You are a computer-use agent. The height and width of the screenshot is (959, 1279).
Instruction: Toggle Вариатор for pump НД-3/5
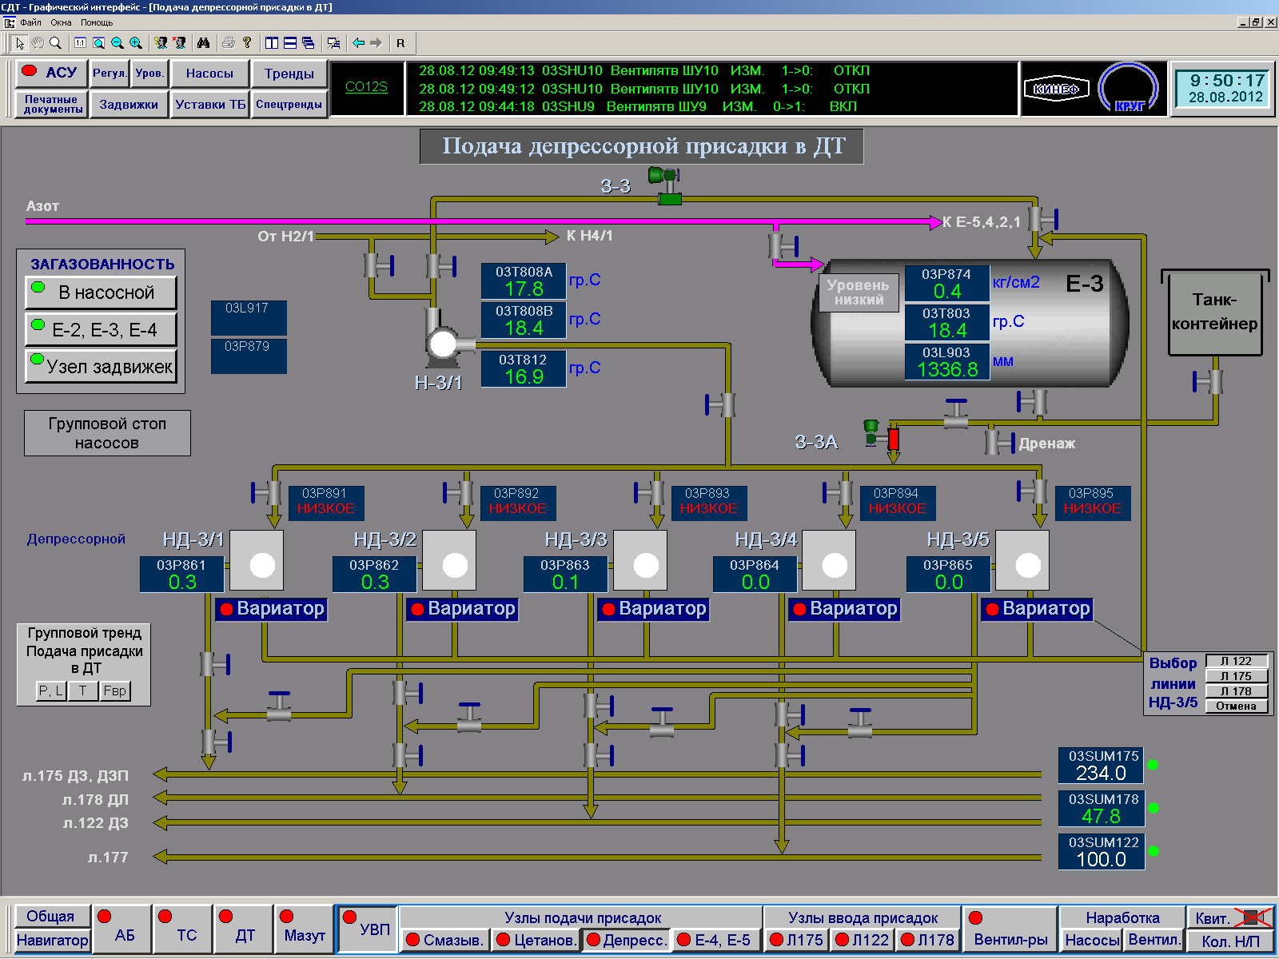(x=1038, y=609)
